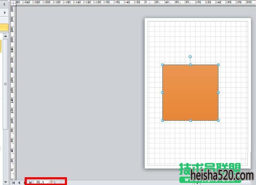This screenshot has width=256, height=185.
Task: Click the bottom-middle selection handle of square
Action: 190,120
